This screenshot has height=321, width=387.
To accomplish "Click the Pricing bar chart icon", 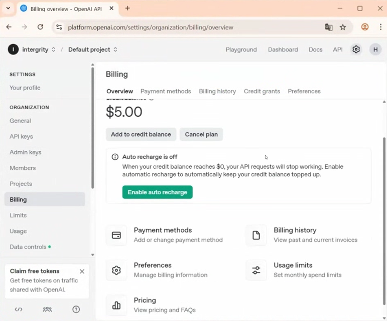I will (x=116, y=305).
